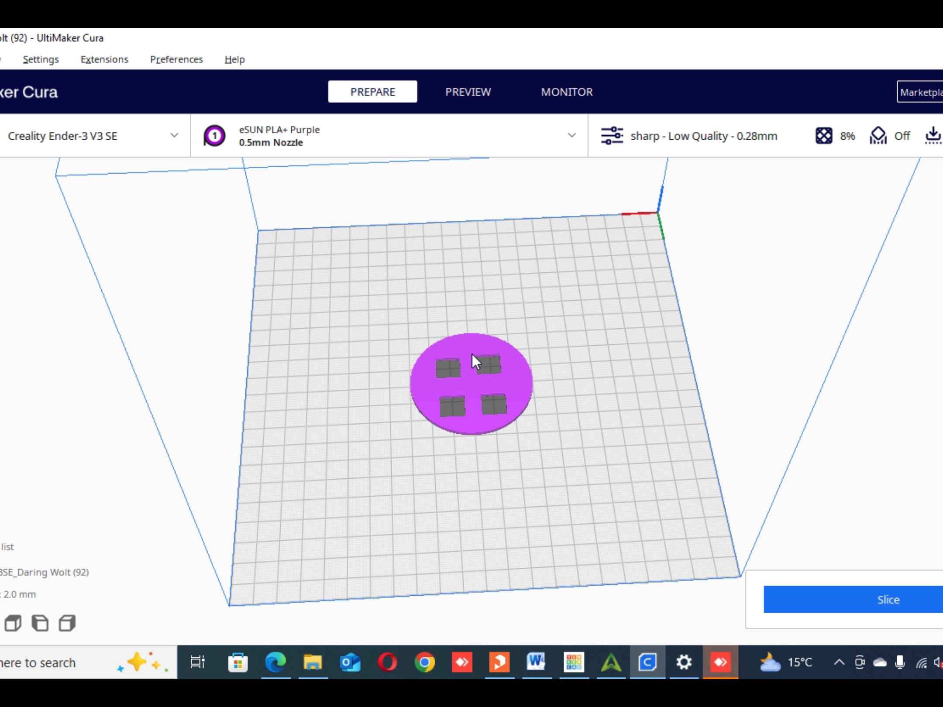Show hidden system tray icons
Image resolution: width=943 pixels, height=707 pixels.
(839, 662)
